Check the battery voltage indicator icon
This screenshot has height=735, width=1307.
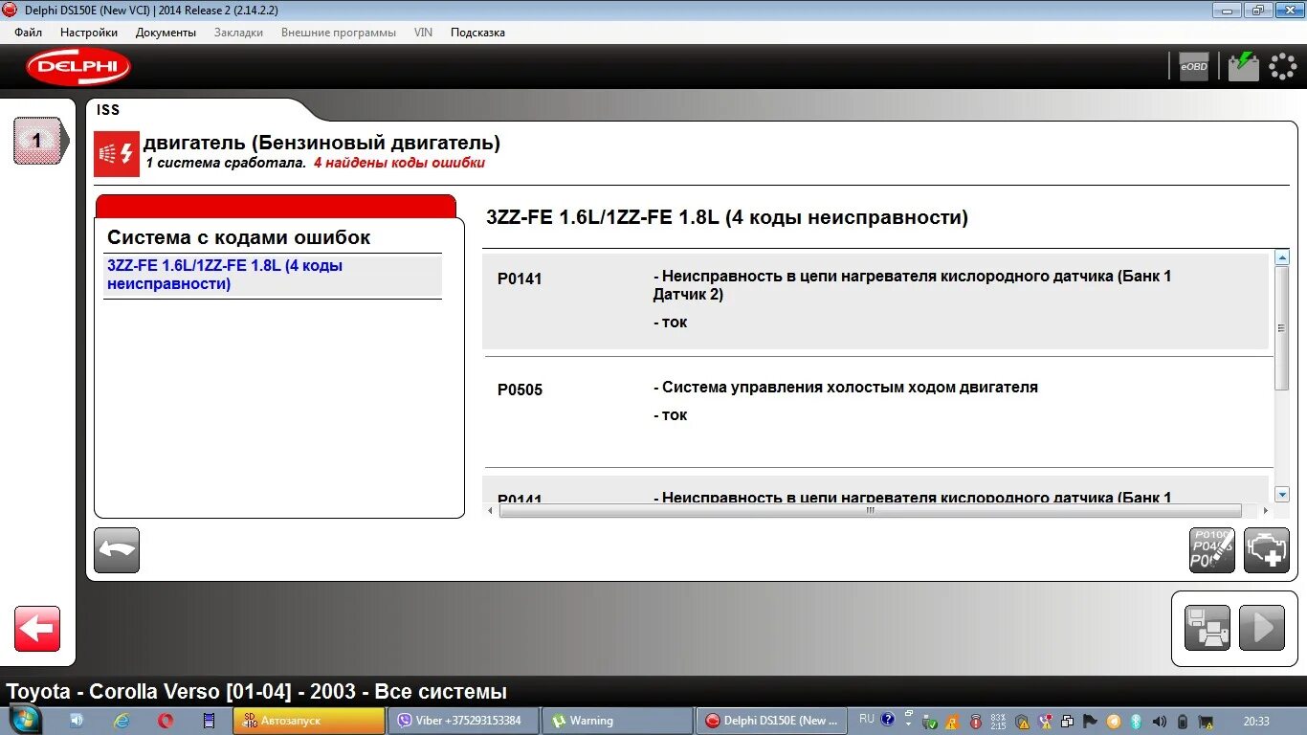pos(1244,66)
